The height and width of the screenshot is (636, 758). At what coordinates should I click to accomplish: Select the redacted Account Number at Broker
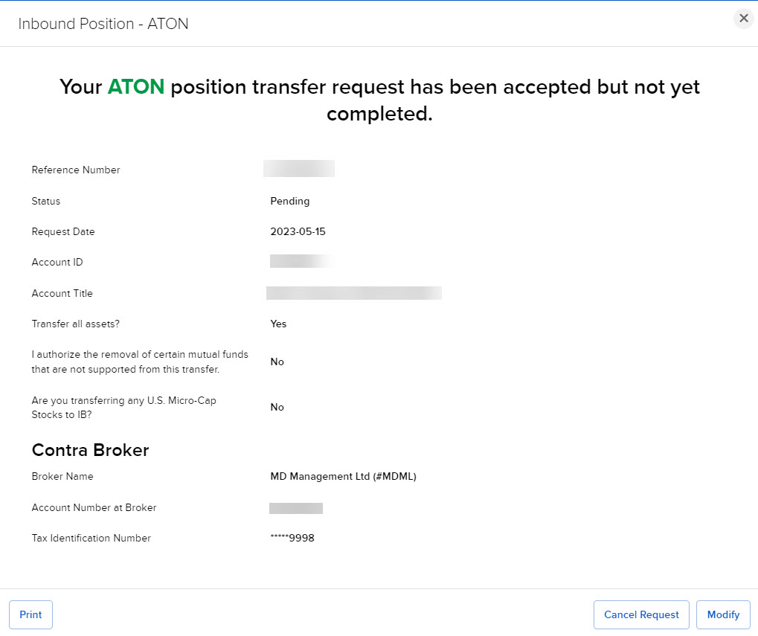click(296, 508)
